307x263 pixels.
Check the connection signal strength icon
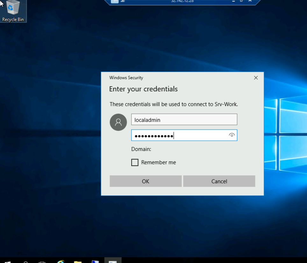123,1
